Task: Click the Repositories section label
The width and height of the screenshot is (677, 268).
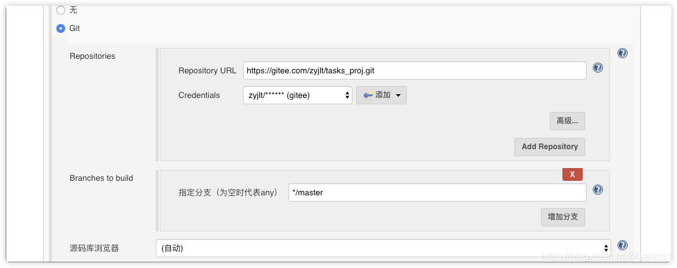Action: (92, 56)
